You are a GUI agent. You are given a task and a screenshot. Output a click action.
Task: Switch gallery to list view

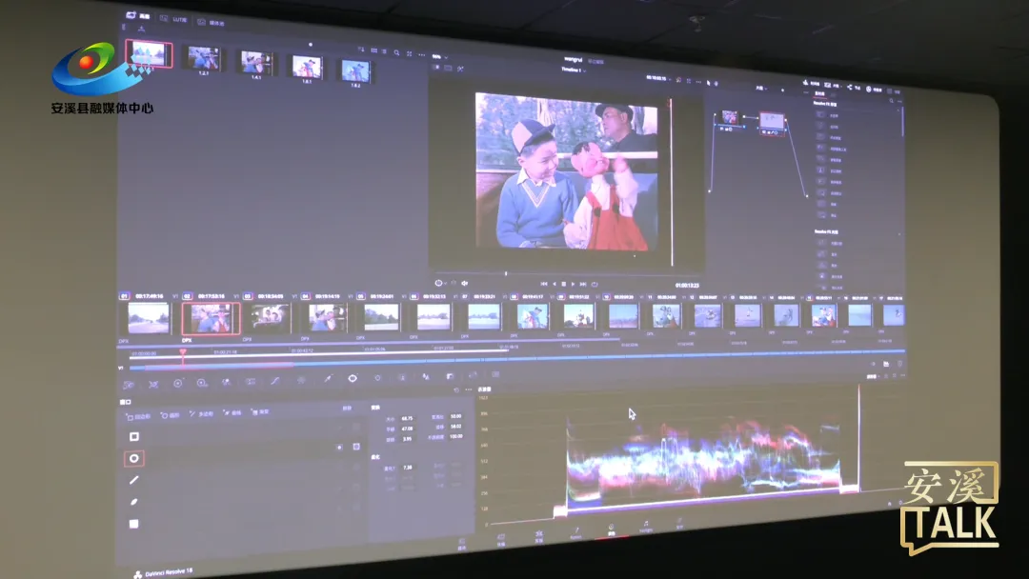click(x=384, y=51)
